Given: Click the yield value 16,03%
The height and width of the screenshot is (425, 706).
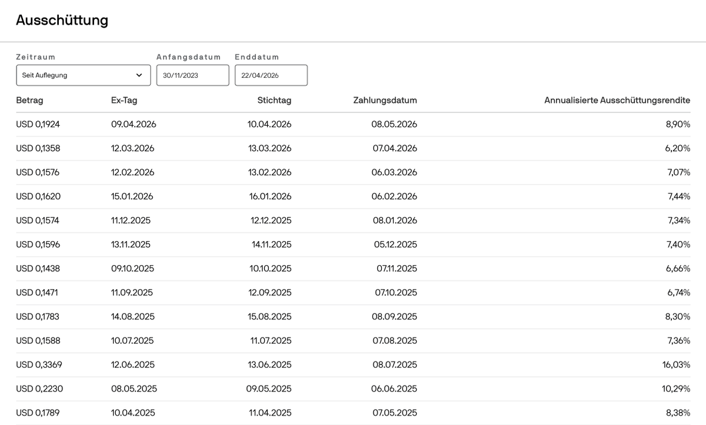Looking at the screenshot, I should 676,365.
